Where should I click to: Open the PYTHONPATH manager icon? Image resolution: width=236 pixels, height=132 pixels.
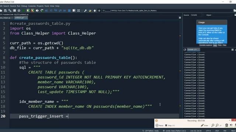pos(90,11)
